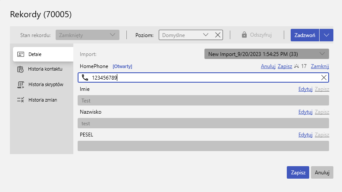Click Edytuj link for Imie field
The width and height of the screenshot is (342, 192).
(x=305, y=89)
